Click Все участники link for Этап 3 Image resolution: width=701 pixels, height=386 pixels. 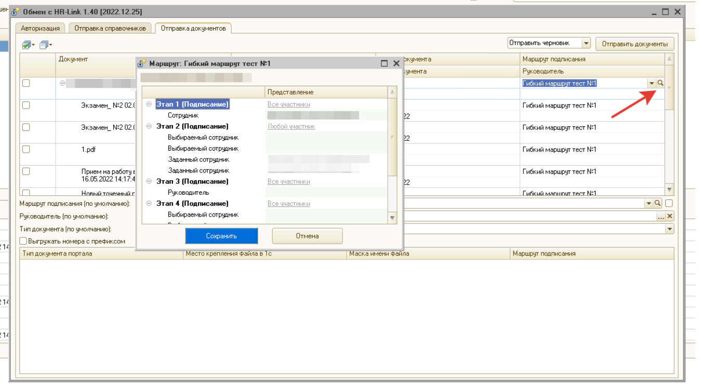pyautogui.click(x=288, y=181)
